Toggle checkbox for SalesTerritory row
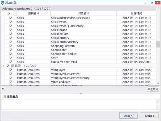The image size is (161, 121). [x=10, y=38]
